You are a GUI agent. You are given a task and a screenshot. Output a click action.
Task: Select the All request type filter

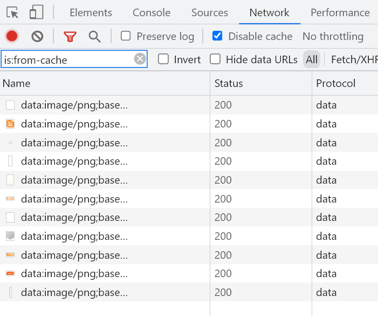pyautogui.click(x=312, y=59)
